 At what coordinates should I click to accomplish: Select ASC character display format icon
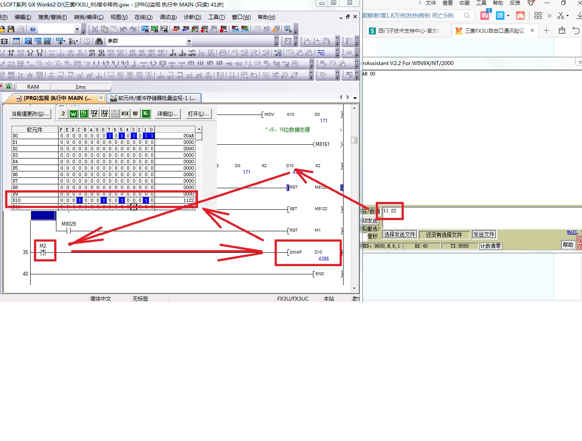(x=125, y=114)
